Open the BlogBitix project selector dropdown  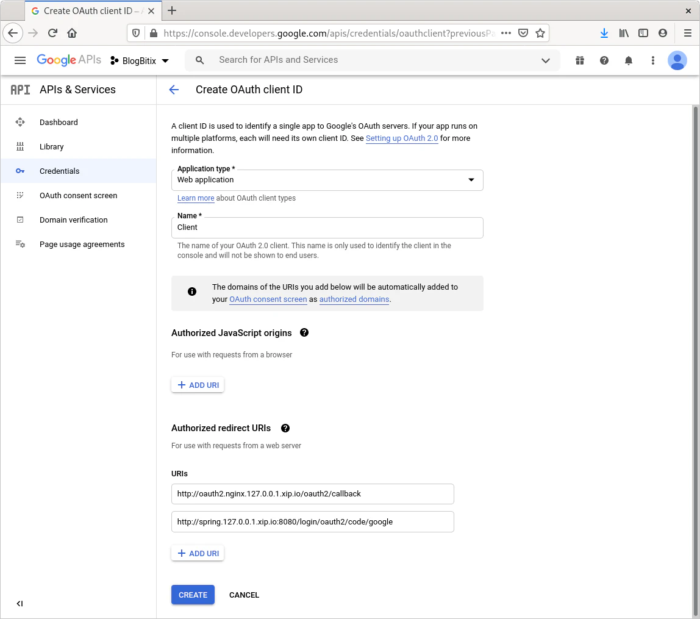140,60
